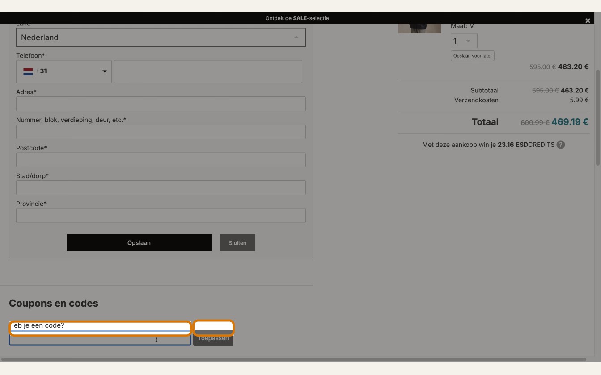Image resolution: width=601 pixels, height=375 pixels.
Task: Focus the Adres input field
Action: [x=161, y=104]
